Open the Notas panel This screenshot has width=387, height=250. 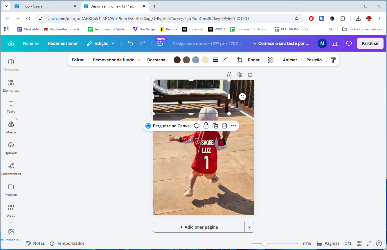[x=35, y=243]
